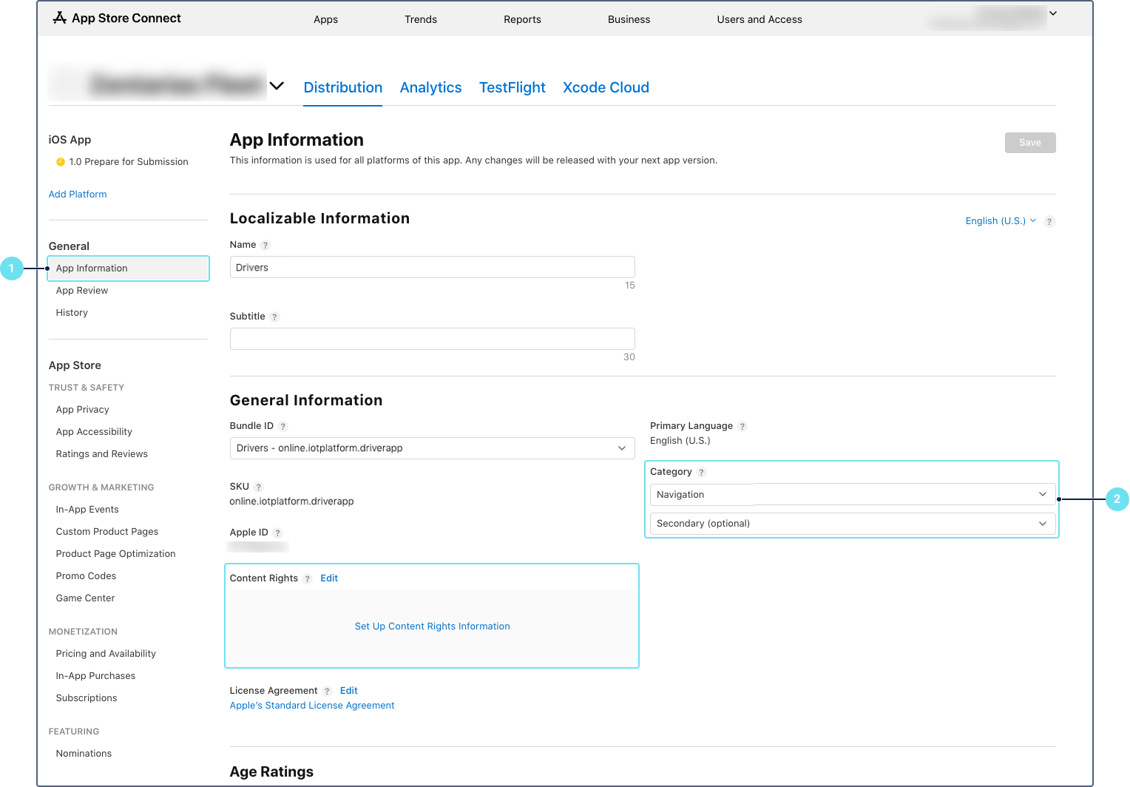
Task: Select In-App Purchases in sidebar
Action: coord(96,676)
